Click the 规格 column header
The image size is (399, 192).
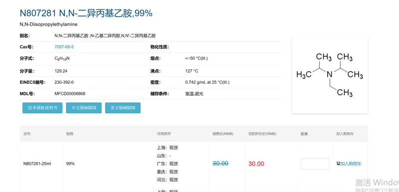(70, 134)
